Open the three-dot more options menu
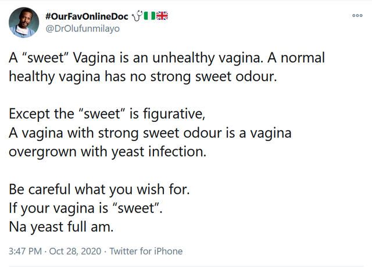Image resolution: width=372 pixels, height=267 pixels. [x=357, y=16]
